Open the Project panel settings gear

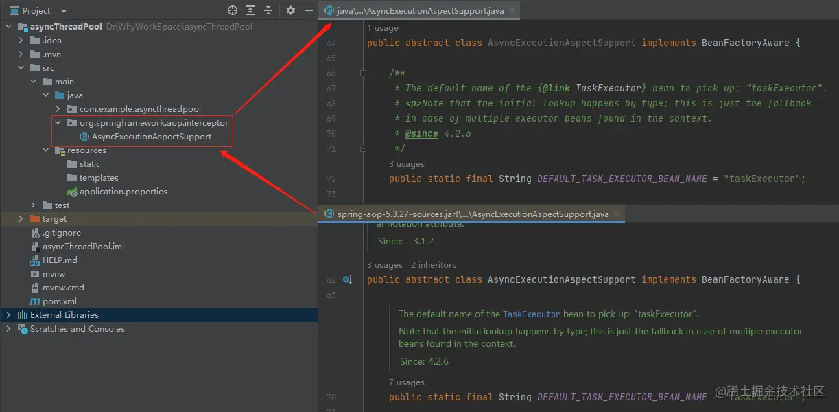(x=291, y=10)
